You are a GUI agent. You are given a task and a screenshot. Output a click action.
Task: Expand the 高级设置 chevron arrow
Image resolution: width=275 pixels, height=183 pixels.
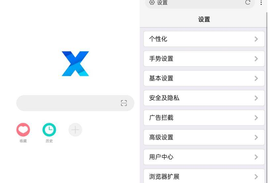click(256, 137)
